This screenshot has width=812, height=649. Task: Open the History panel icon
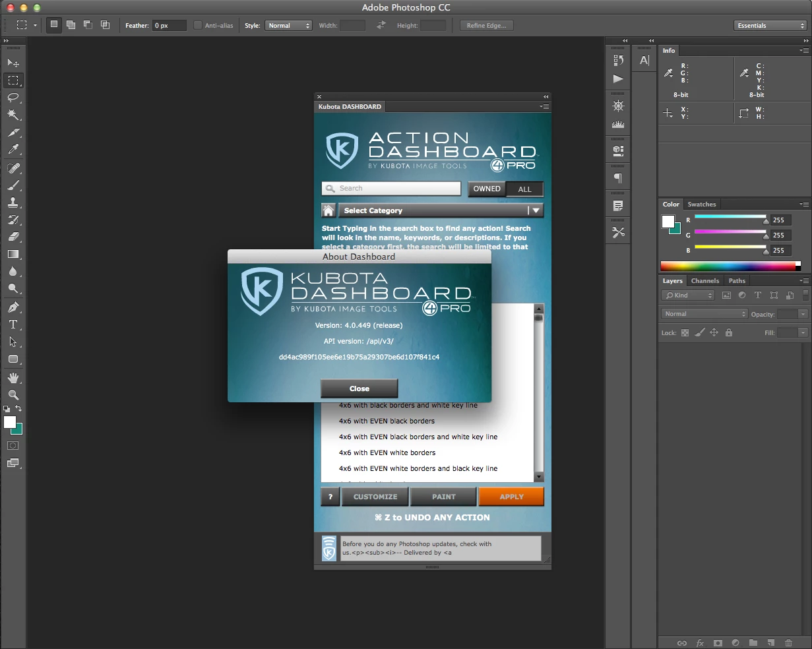click(x=618, y=60)
